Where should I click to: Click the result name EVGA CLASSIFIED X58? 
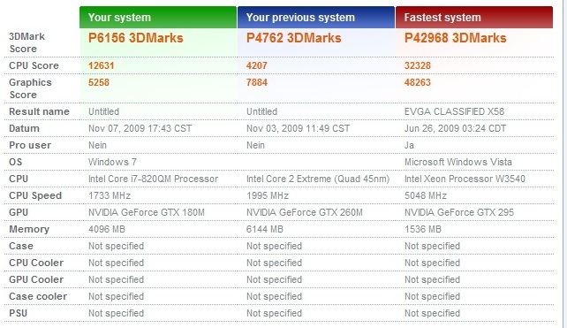[x=454, y=111]
